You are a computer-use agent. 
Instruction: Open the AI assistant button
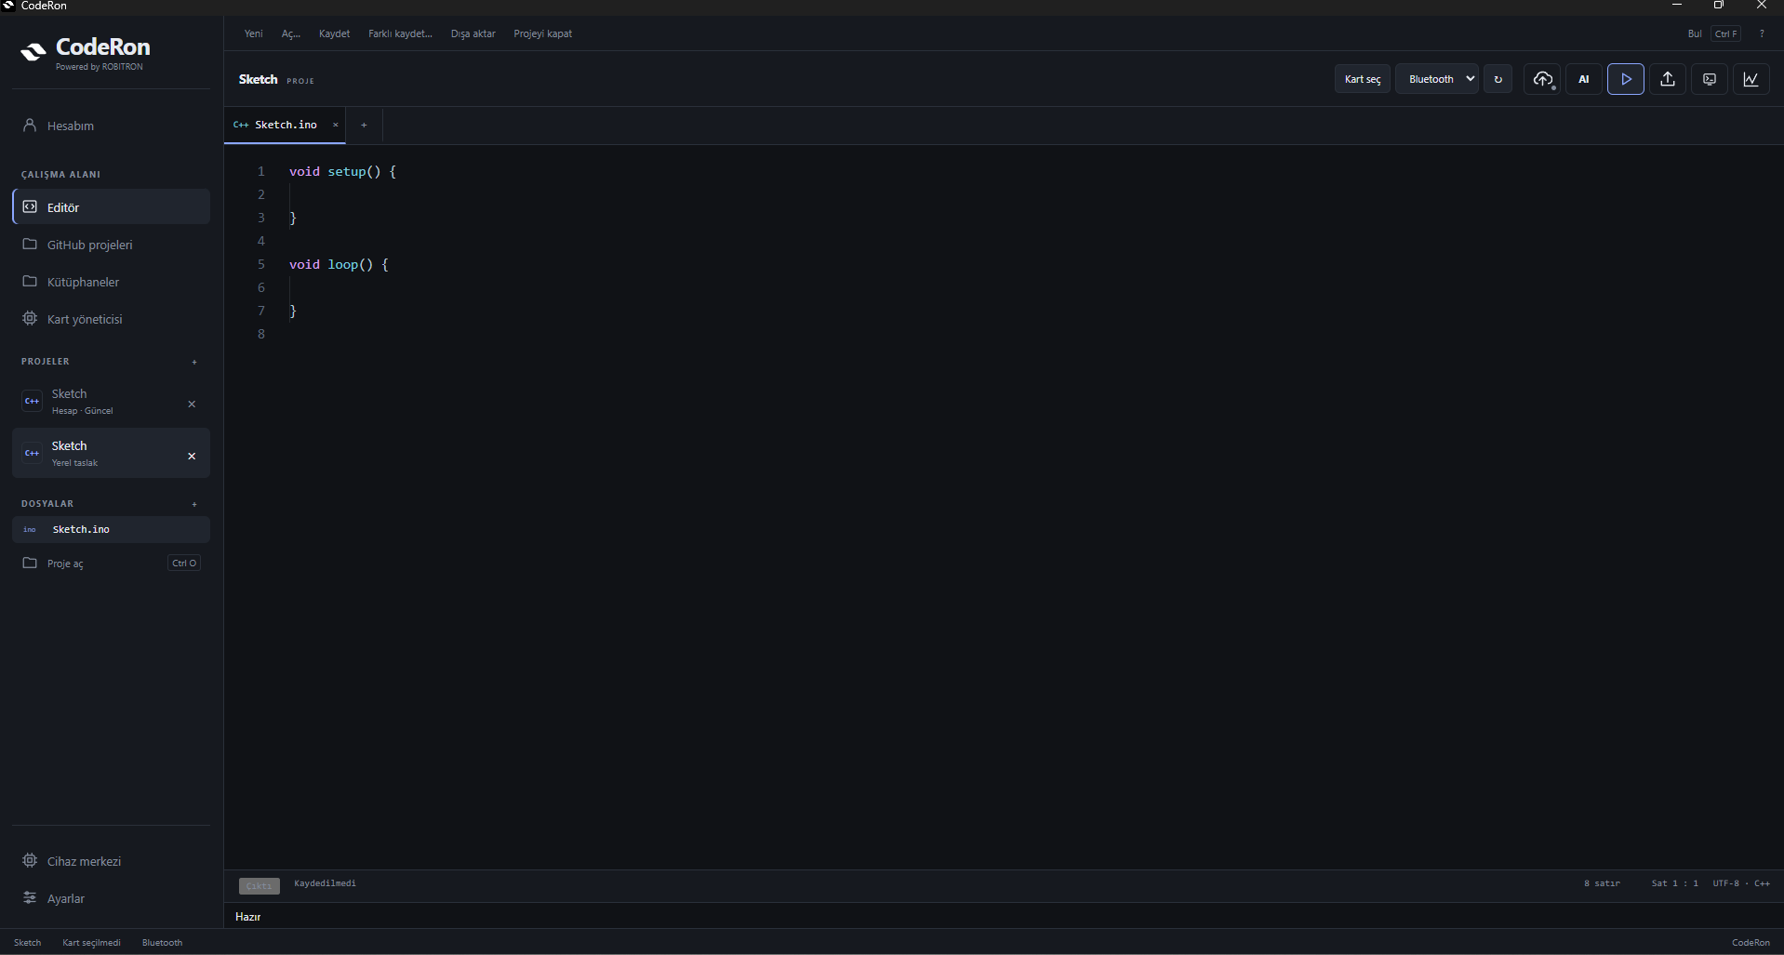1583,79
